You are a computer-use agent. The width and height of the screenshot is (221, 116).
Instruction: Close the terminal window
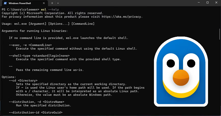[216, 3]
